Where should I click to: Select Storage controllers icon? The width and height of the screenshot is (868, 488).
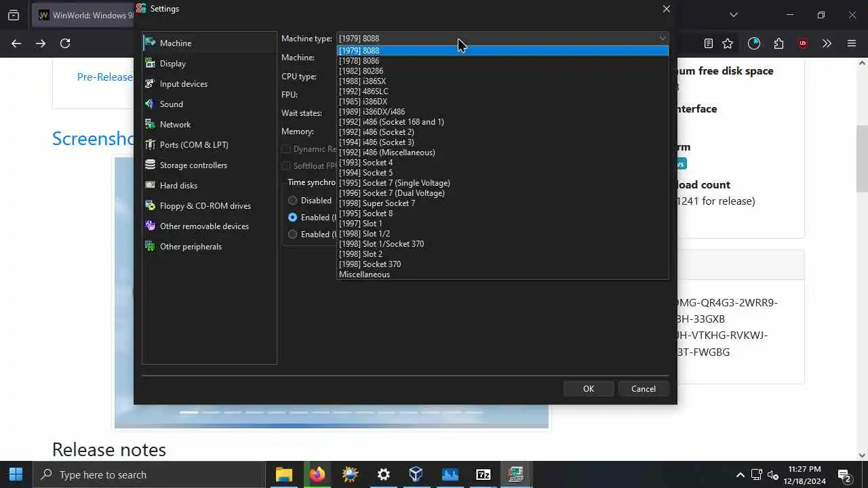coord(150,165)
